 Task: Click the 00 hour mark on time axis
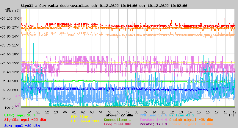coord(65,112)
